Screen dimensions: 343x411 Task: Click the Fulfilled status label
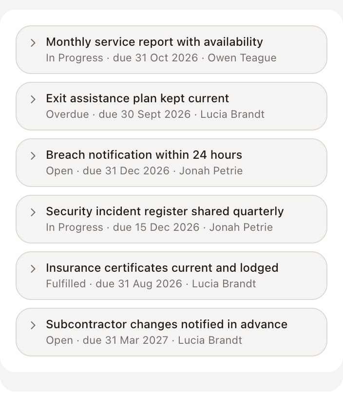[66, 284]
